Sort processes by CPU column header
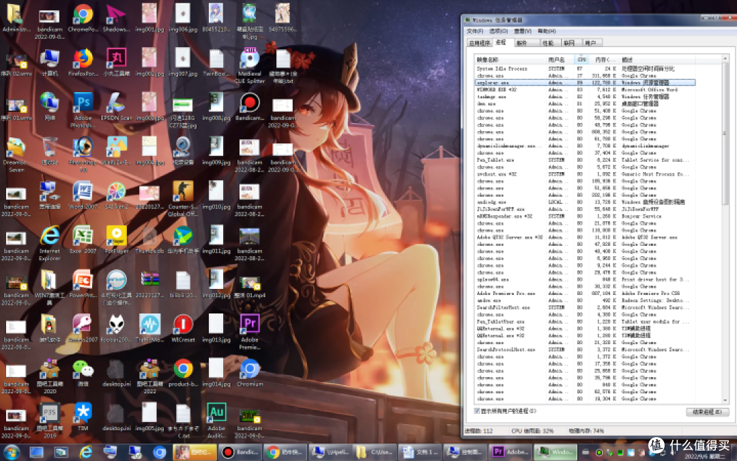This screenshot has height=461, width=737. click(582, 59)
